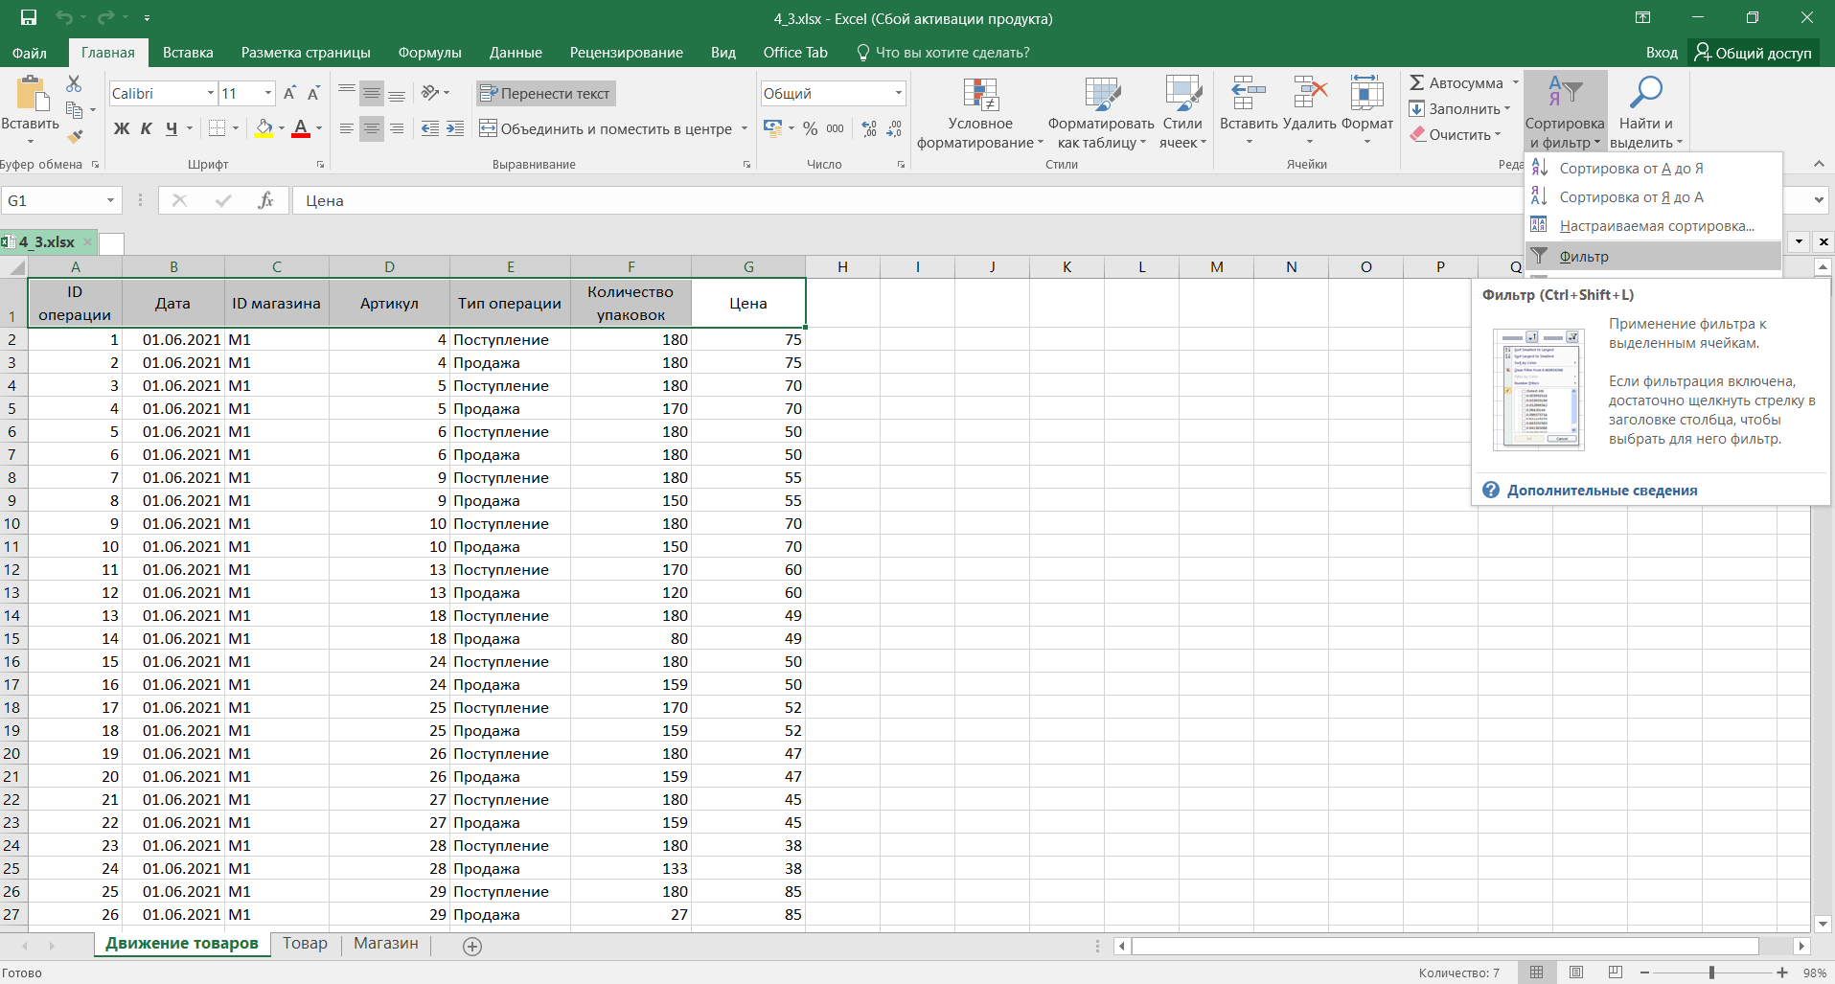Open the Общий number format dropdown
The image size is (1835, 984).
(x=899, y=93)
